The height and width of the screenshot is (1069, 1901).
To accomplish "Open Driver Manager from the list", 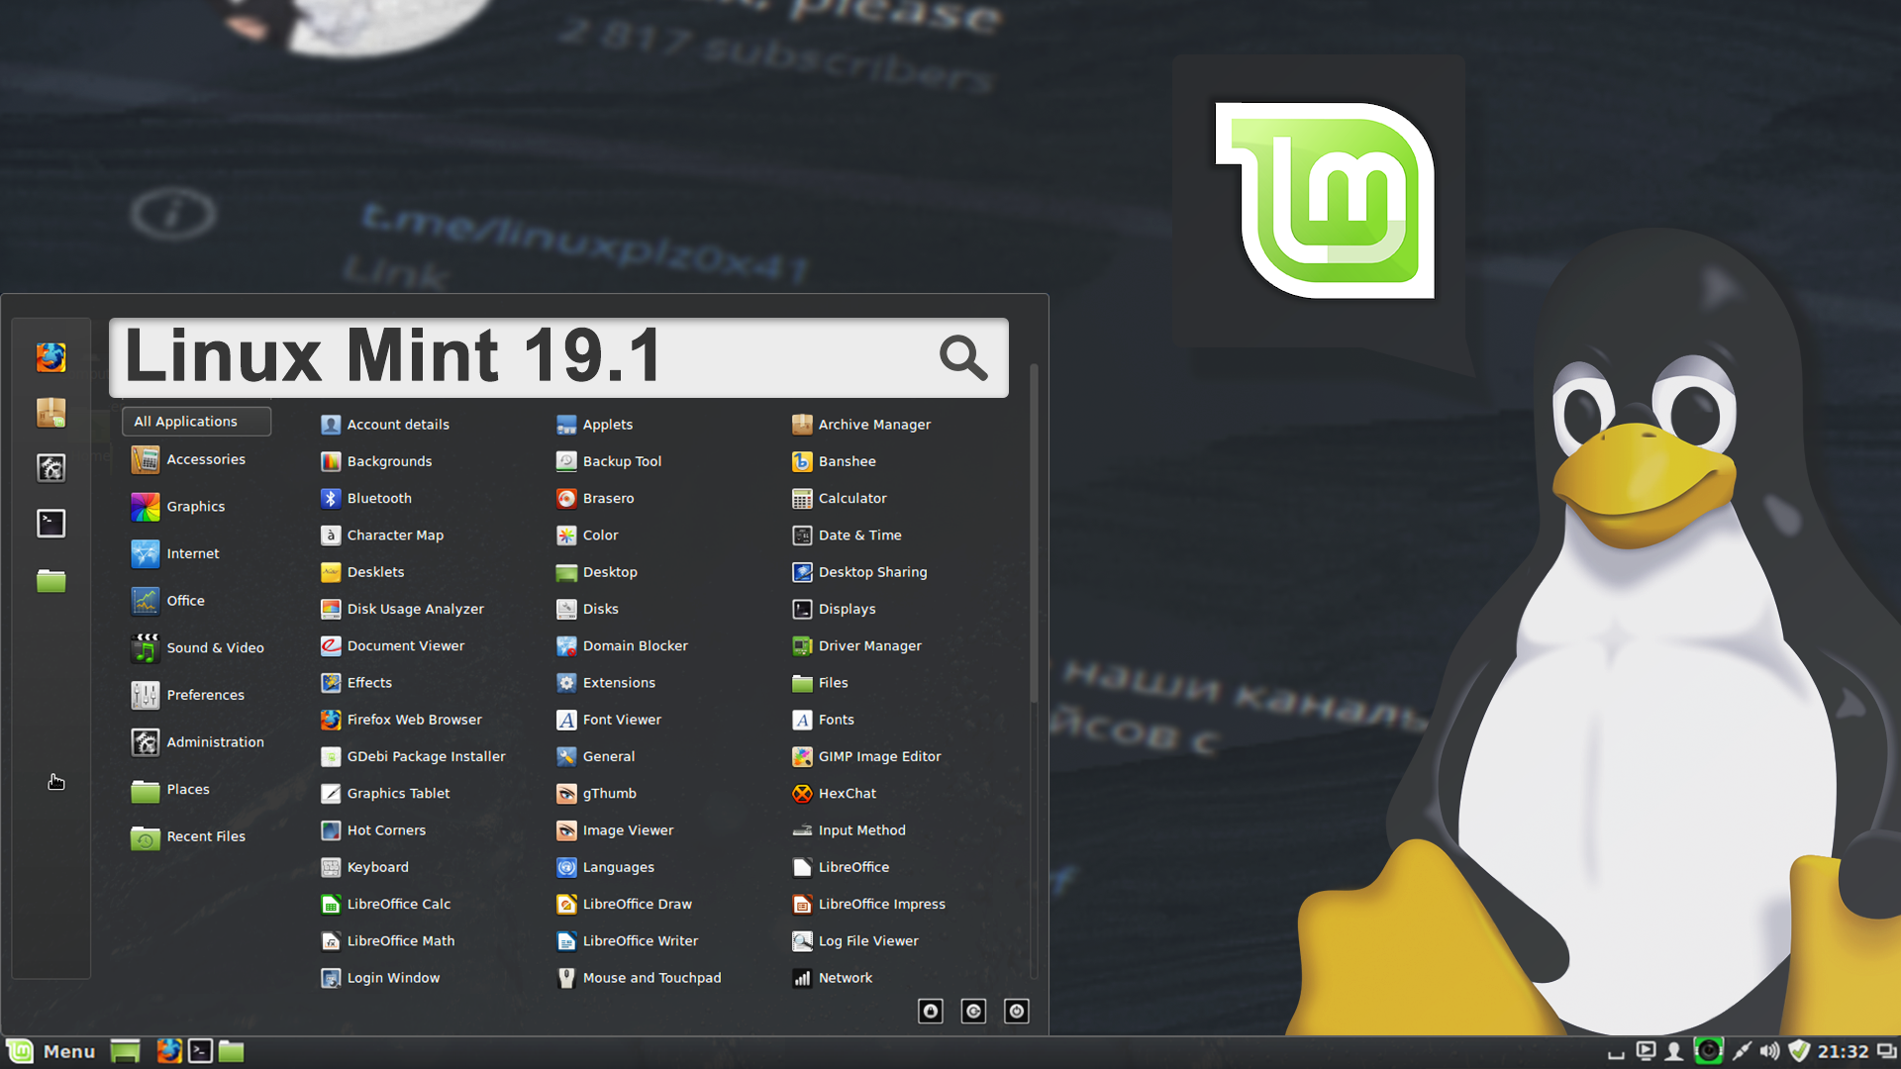I will pyautogui.click(x=869, y=645).
